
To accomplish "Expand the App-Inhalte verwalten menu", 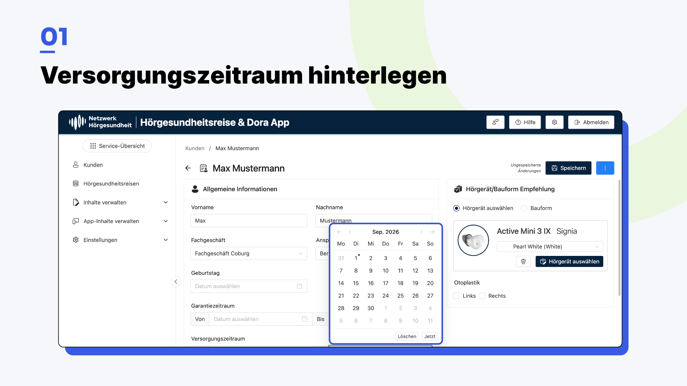I will tap(120, 221).
